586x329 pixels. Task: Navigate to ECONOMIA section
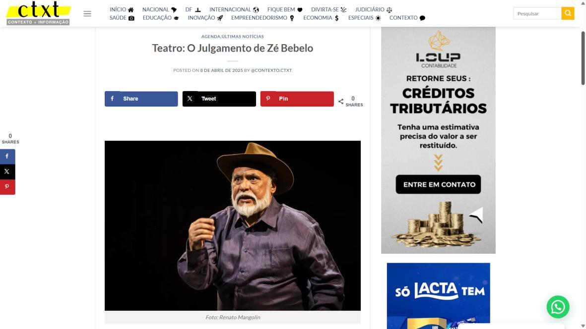click(x=321, y=17)
